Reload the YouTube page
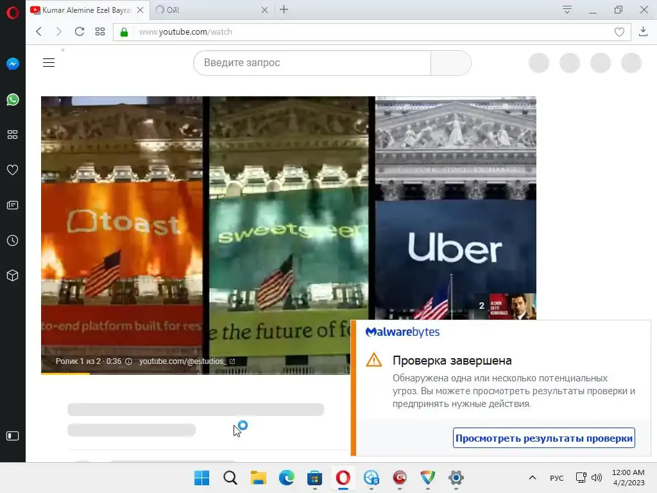Viewport: 657px width, 493px height. click(x=79, y=31)
